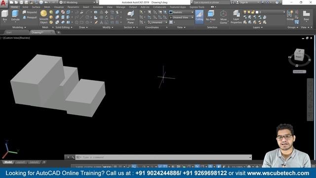
Task: Expand the Layers panel
Action: point(258,27)
